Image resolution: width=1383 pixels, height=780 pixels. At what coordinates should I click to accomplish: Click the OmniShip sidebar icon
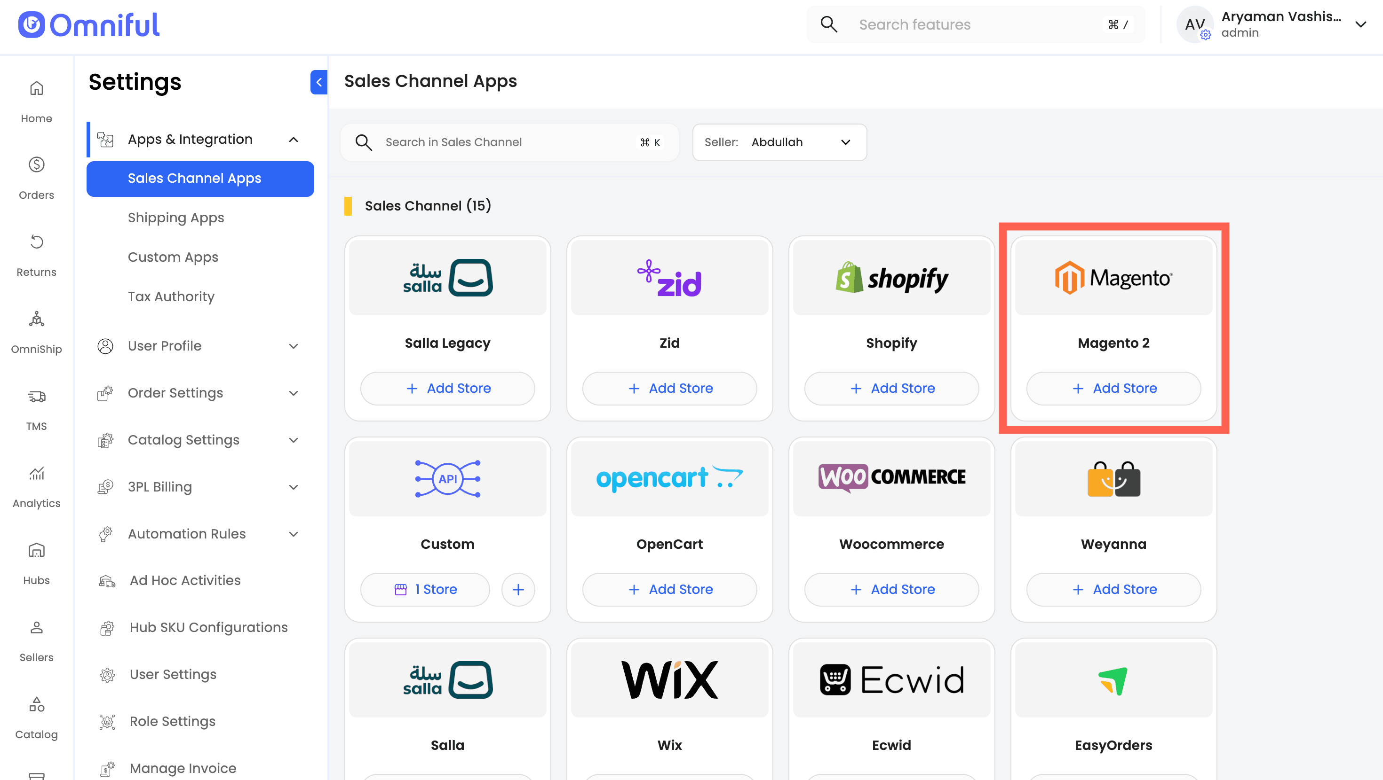point(36,319)
